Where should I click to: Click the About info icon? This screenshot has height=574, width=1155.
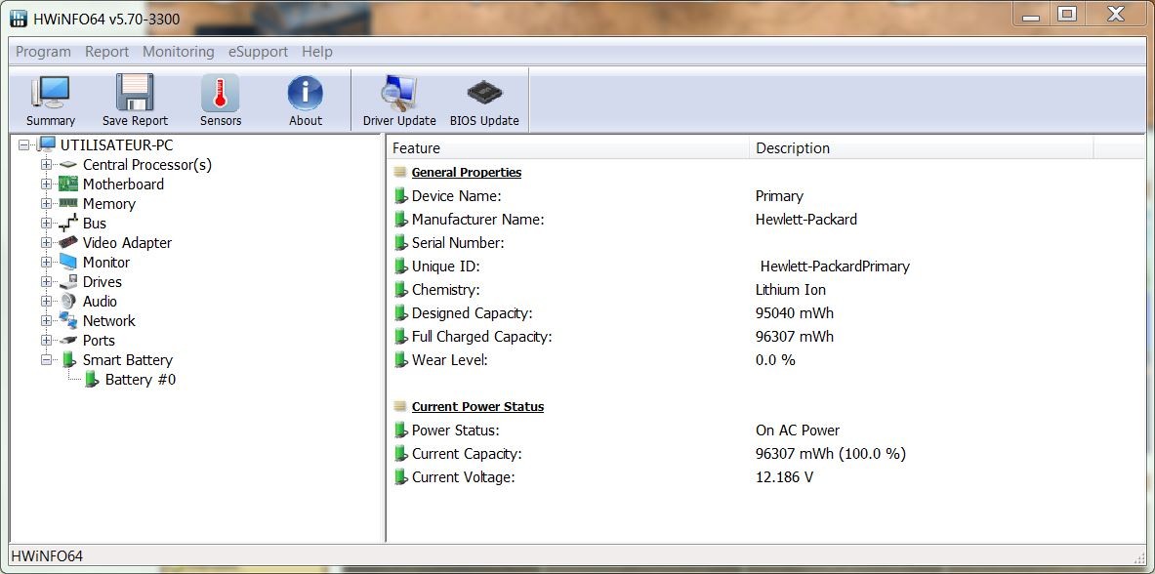click(305, 92)
